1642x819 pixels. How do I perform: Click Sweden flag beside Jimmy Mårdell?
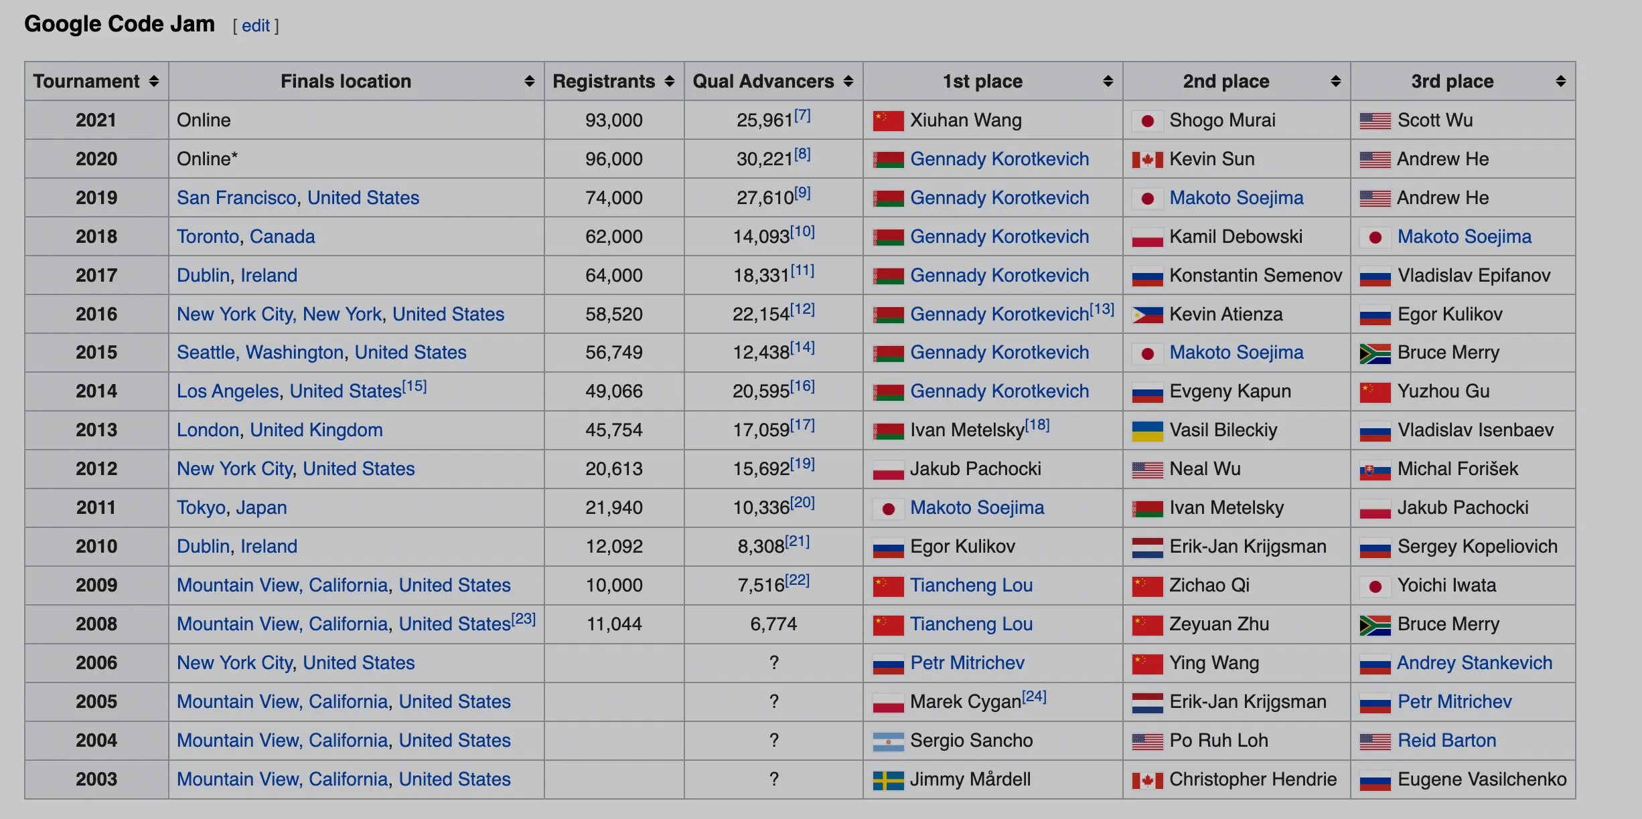(x=889, y=780)
